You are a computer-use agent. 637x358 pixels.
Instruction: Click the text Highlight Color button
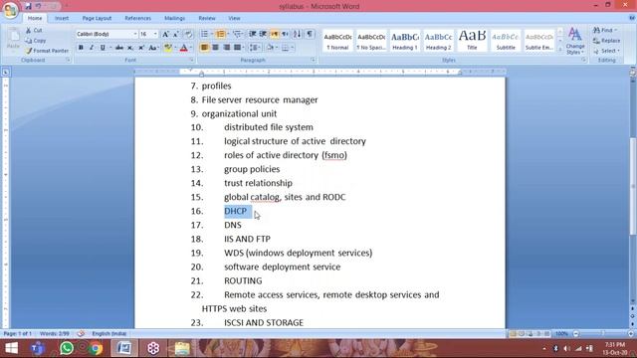[167, 48]
